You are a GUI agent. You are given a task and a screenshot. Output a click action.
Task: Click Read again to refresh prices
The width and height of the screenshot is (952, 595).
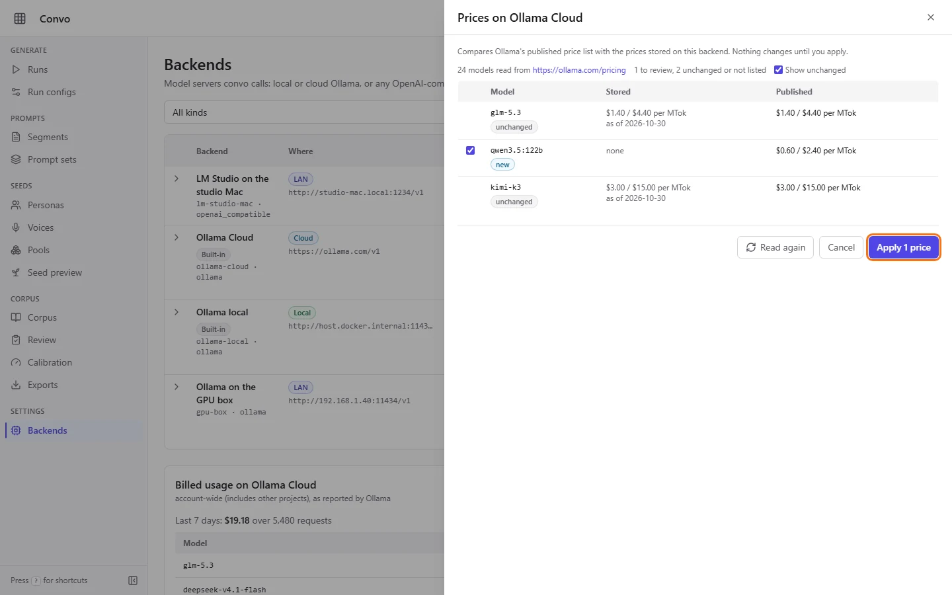[x=775, y=247]
